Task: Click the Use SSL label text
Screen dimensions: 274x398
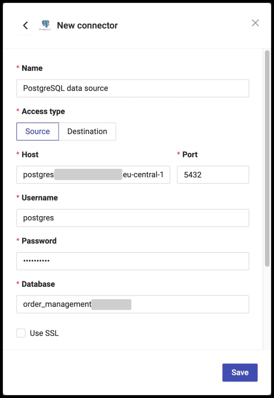Action: tap(44, 333)
